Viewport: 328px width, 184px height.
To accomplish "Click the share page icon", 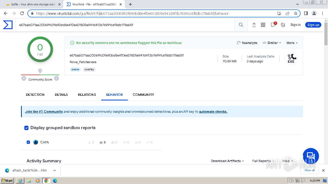I will click(288, 14).
